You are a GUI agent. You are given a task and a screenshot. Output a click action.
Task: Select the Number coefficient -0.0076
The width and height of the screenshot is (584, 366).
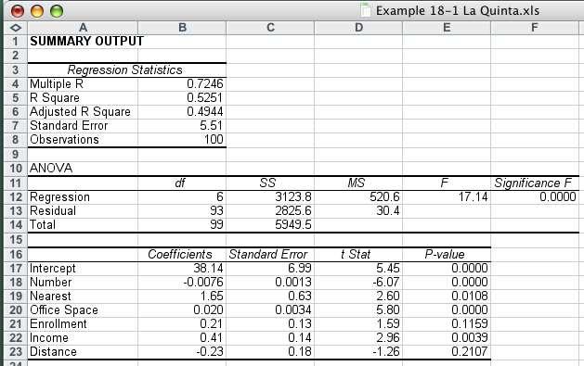point(182,283)
